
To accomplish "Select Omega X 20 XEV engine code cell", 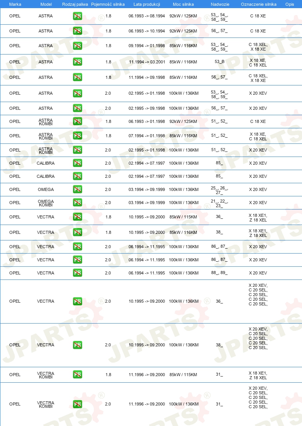I will (258, 189).
